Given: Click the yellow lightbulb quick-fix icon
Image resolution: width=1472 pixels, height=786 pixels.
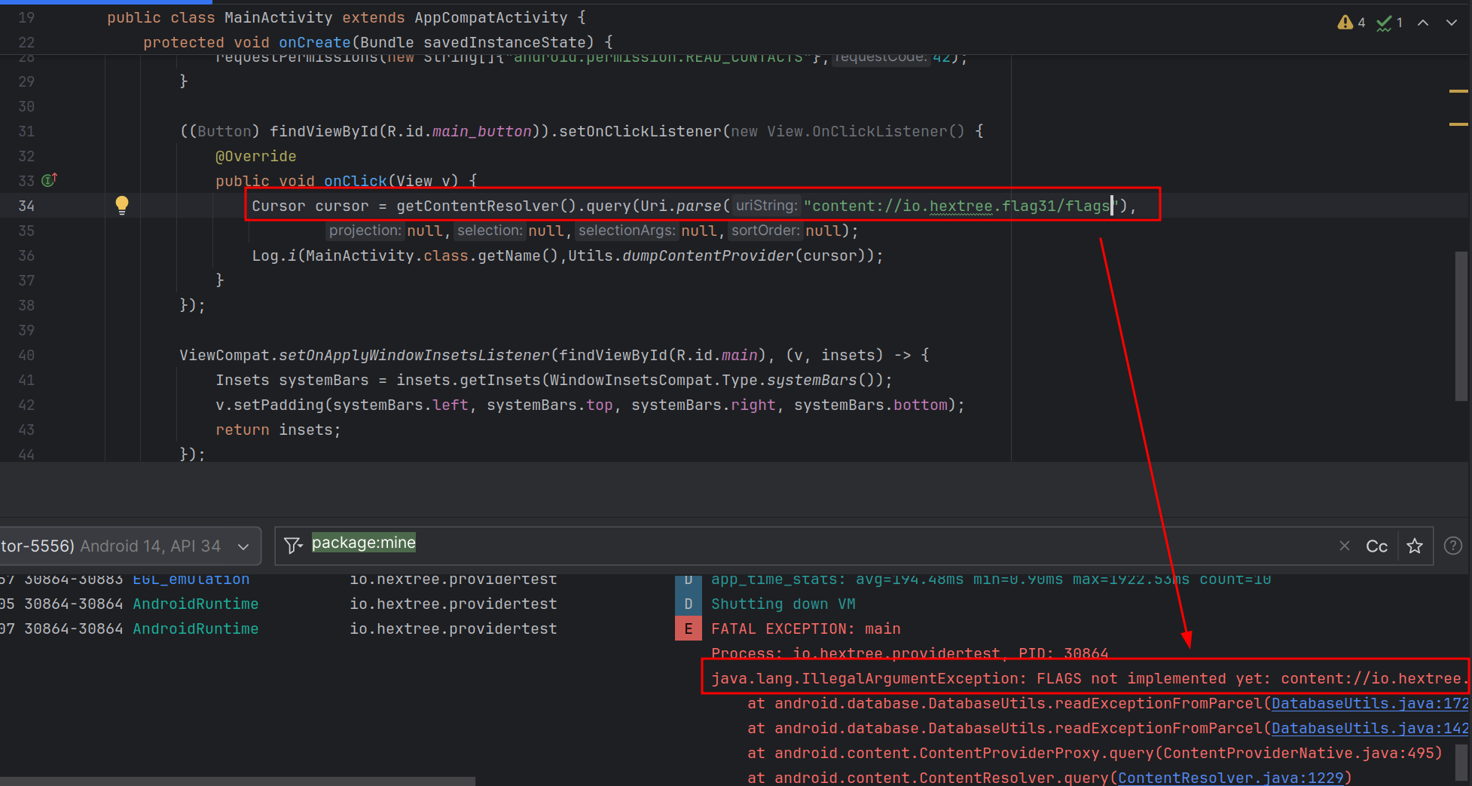Looking at the screenshot, I should click(x=122, y=205).
